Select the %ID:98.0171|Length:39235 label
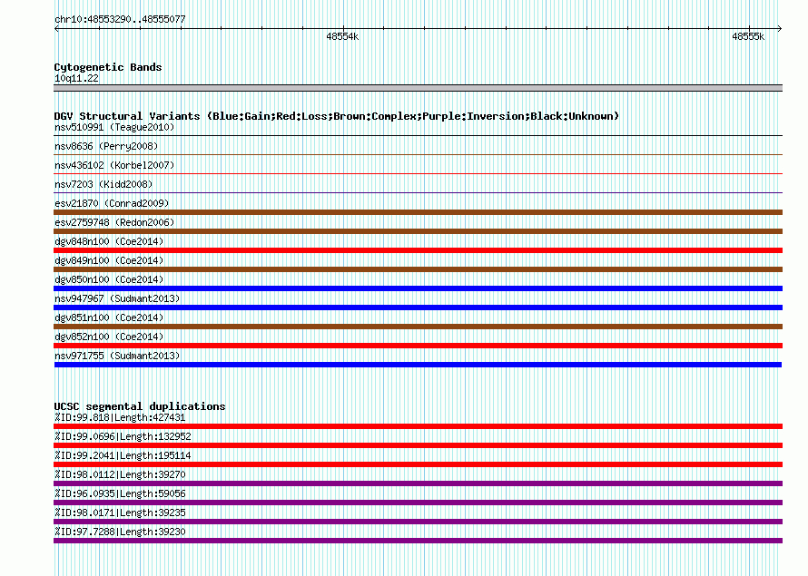The height and width of the screenshot is (576, 808). pos(120,513)
